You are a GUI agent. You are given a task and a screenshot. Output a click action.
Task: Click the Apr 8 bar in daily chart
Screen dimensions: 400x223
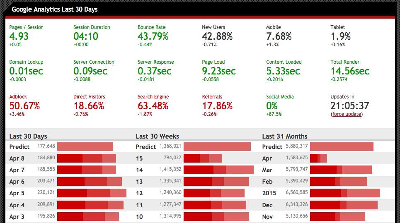coord(87,158)
